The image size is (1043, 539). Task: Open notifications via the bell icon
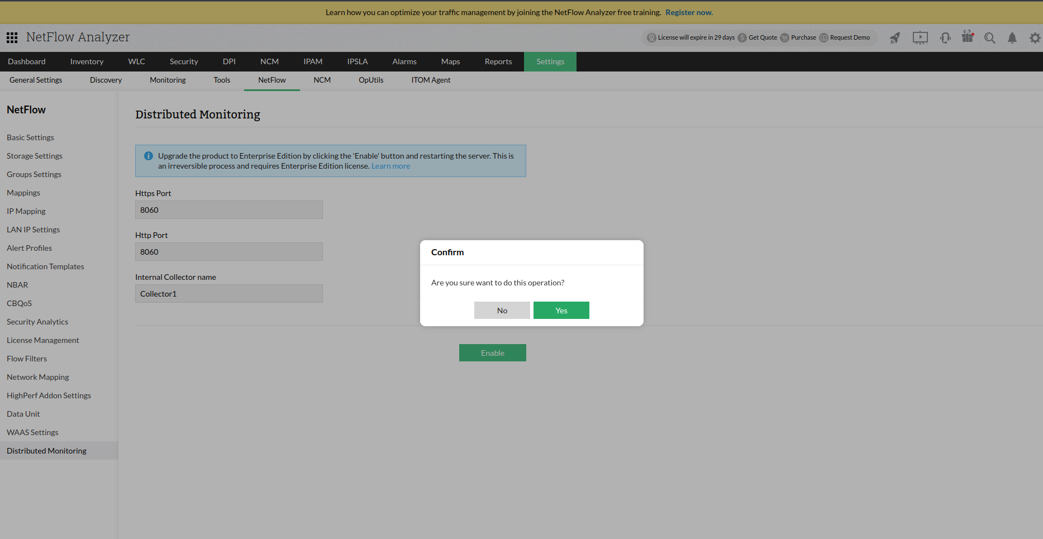click(x=1012, y=38)
